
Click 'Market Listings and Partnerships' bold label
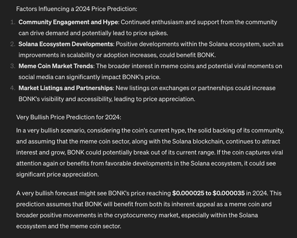pyautogui.click(x=66, y=88)
